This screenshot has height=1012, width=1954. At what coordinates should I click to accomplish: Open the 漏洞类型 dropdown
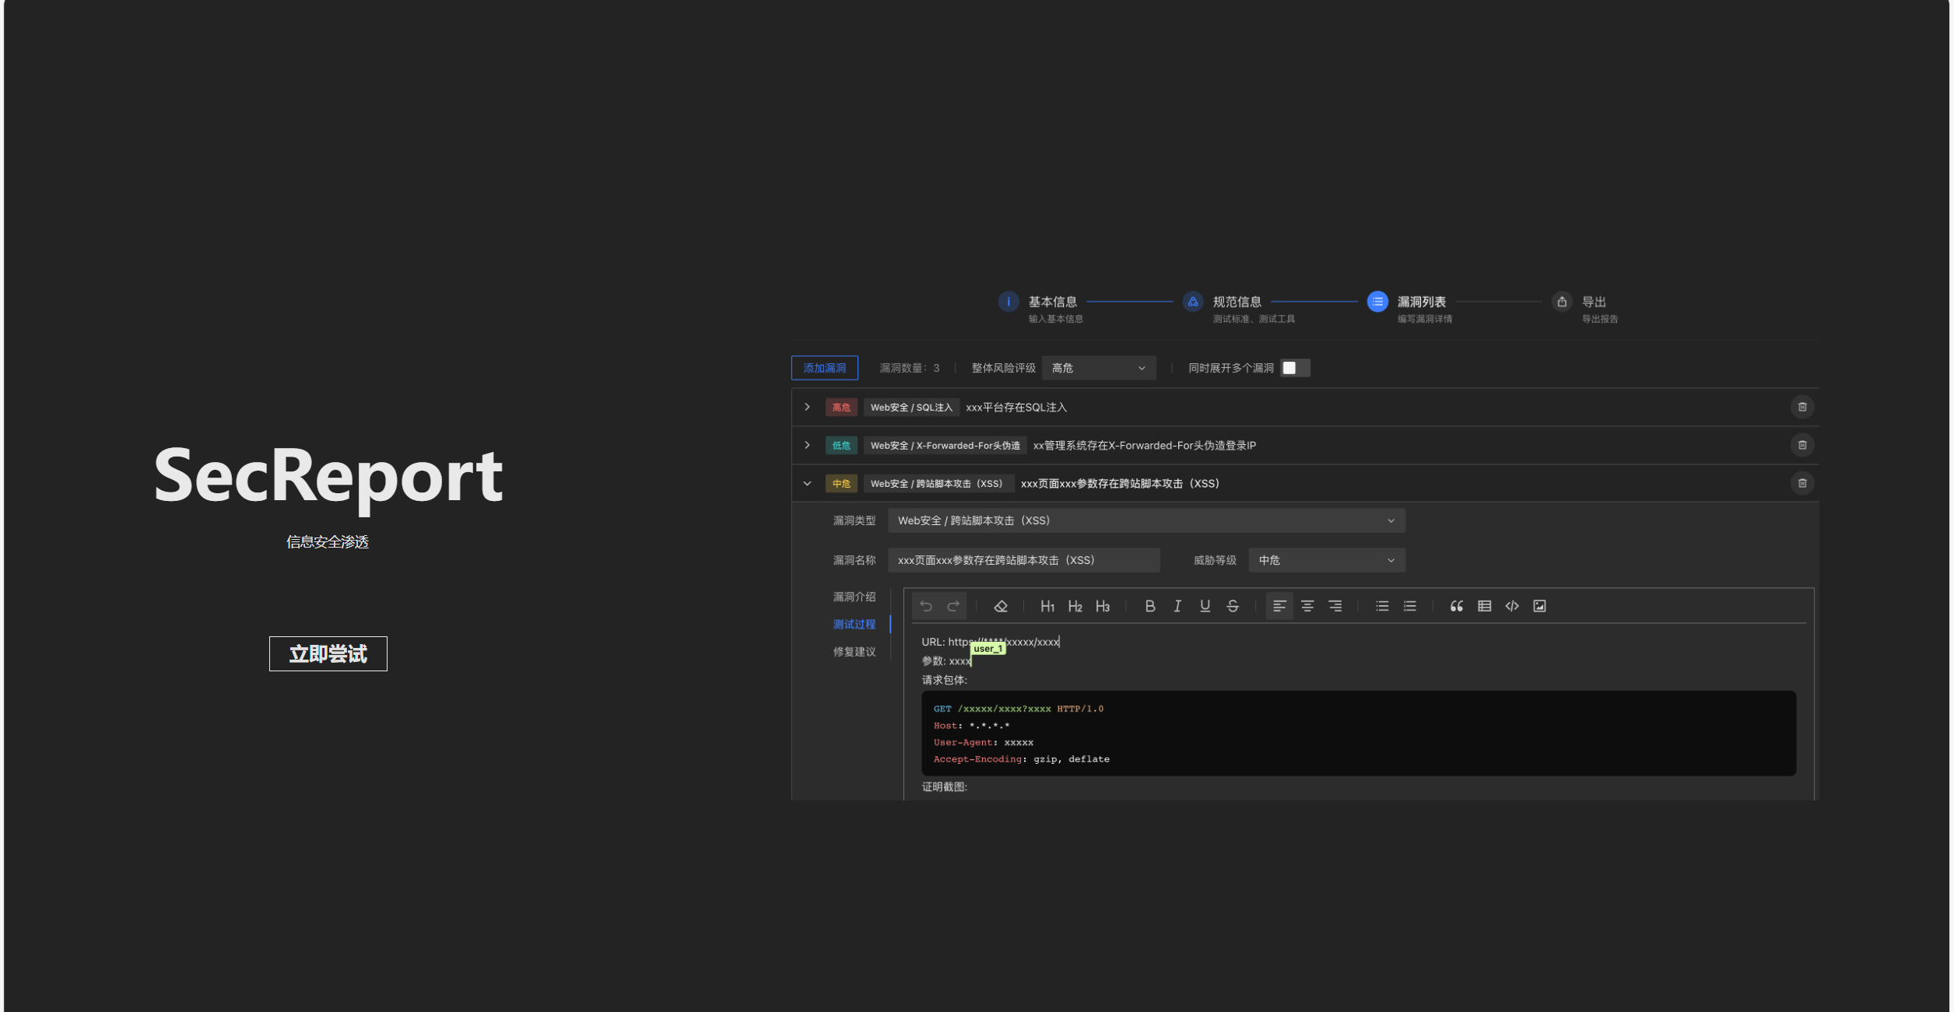pyautogui.click(x=1146, y=520)
